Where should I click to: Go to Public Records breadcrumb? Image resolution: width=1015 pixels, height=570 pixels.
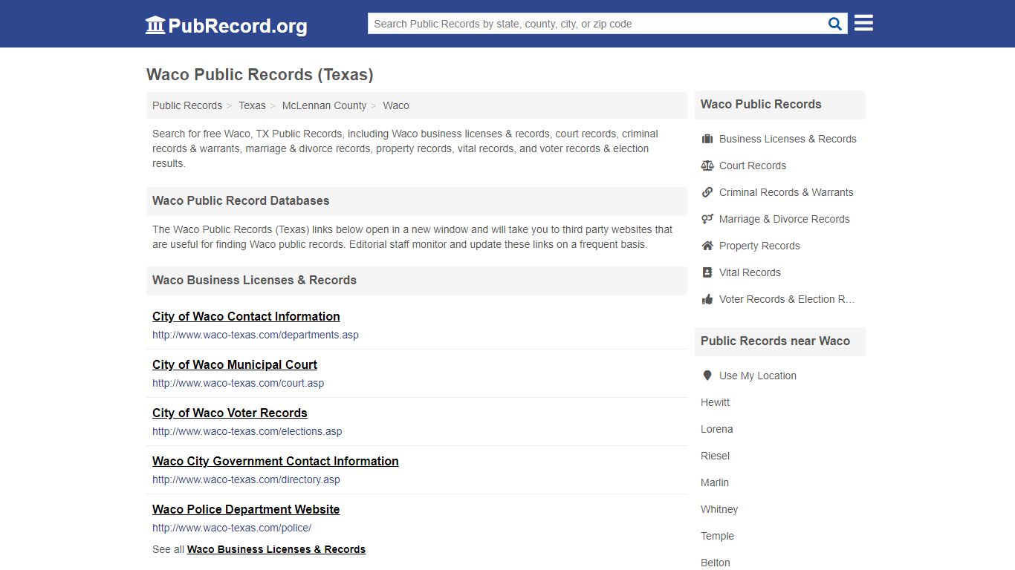point(187,105)
